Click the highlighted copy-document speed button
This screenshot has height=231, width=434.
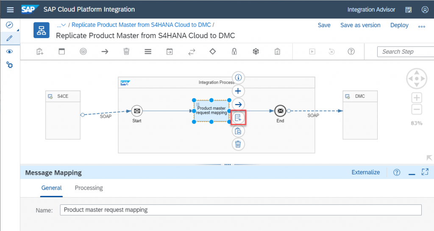[x=238, y=118]
